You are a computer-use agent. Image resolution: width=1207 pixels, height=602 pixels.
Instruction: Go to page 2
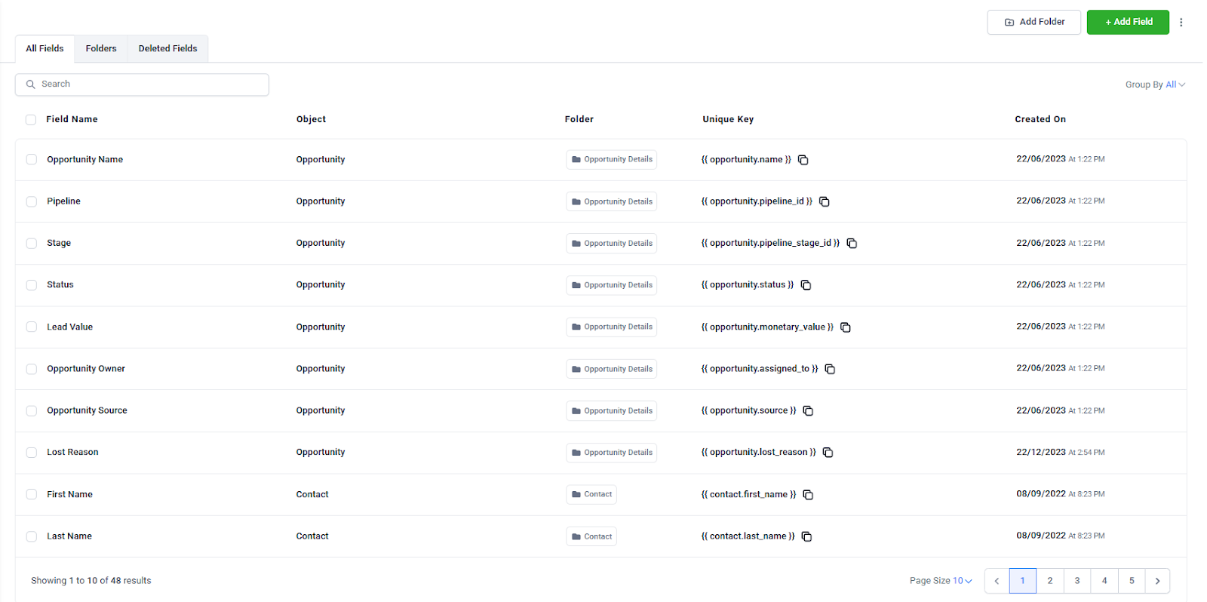coord(1050,581)
